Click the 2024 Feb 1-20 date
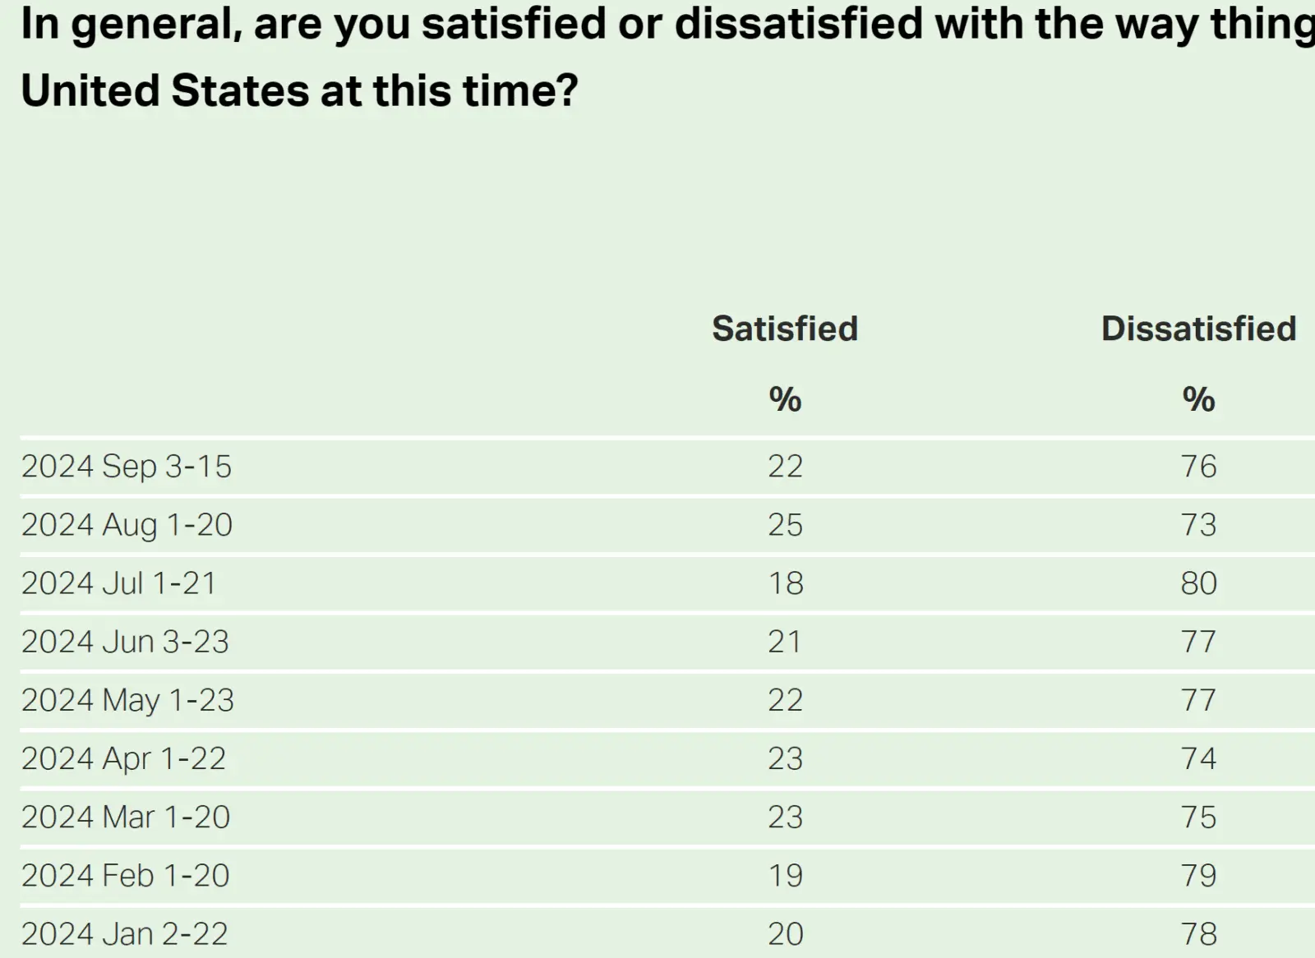1315x958 pixels. tap(125, 875)
